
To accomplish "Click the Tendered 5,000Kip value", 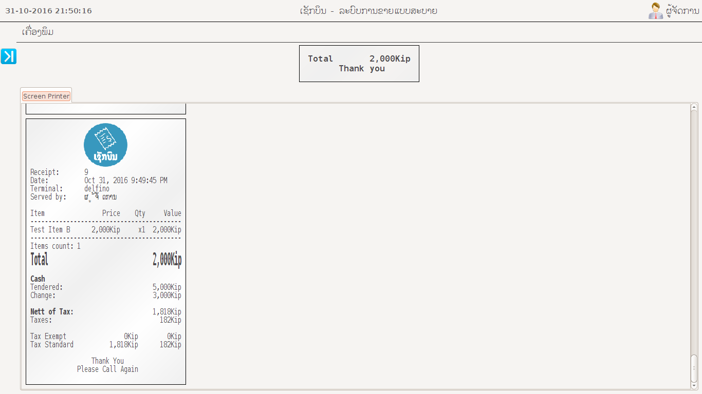I will tap(167, 287).
